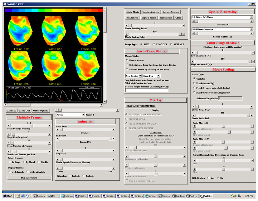Open the New Region dropdown
The height and width of the screenshot is (201, 258).
(x=133, y=76)
